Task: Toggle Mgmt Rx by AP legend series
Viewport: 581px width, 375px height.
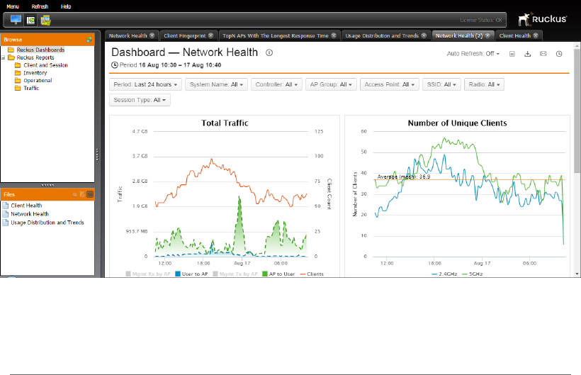Action: [148, 274]
